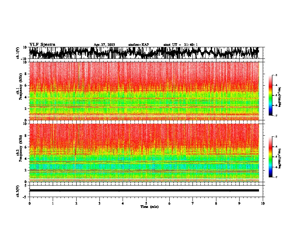Click the ch.1 'Frequency (kHz)' axis label
Image resolution: width=296 pixels, height=228 pixels.
tap(21, 86)
